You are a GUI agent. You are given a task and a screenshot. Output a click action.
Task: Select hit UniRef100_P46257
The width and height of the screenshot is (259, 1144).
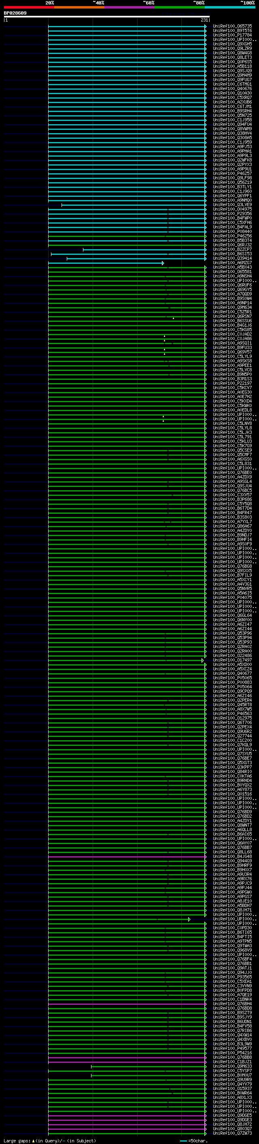(x=232, y=174)
